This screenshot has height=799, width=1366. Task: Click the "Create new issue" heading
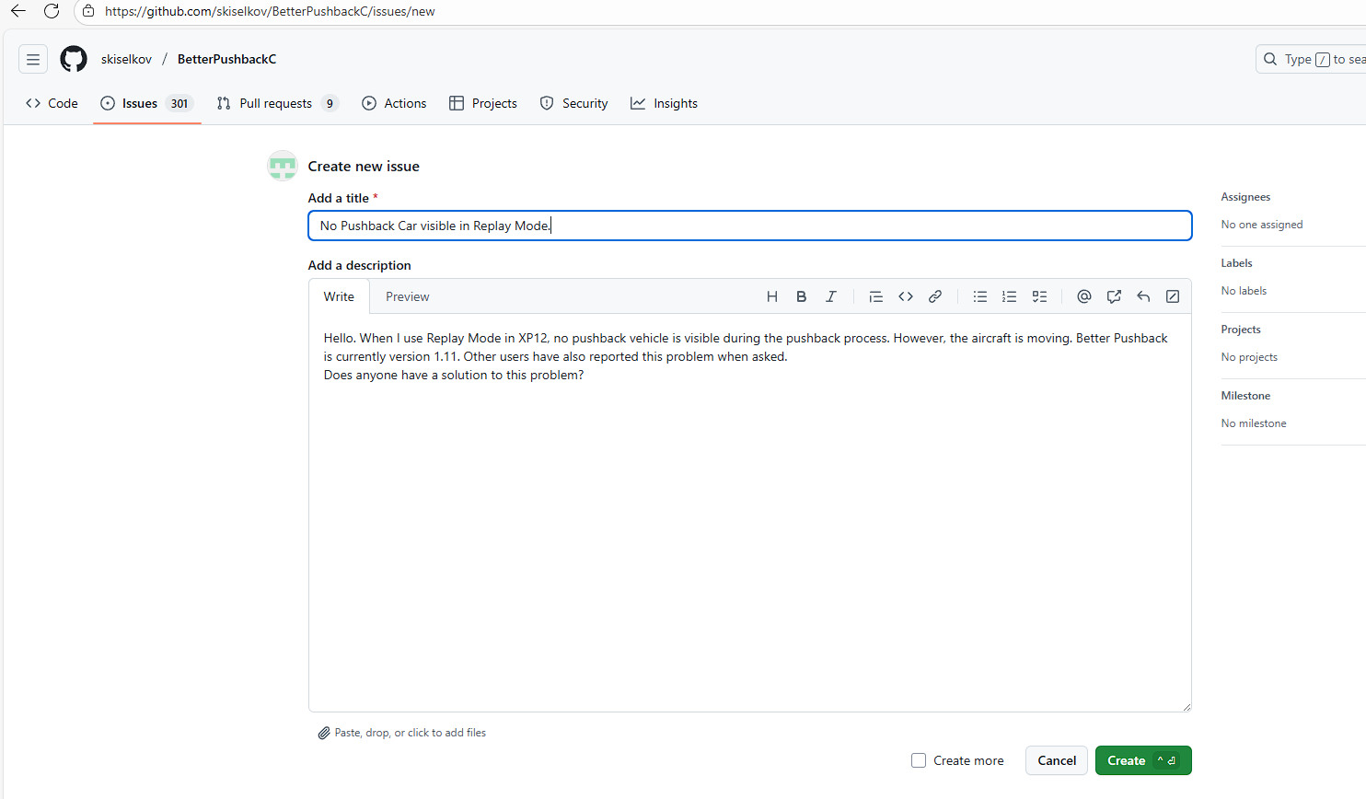coord(364,166)
